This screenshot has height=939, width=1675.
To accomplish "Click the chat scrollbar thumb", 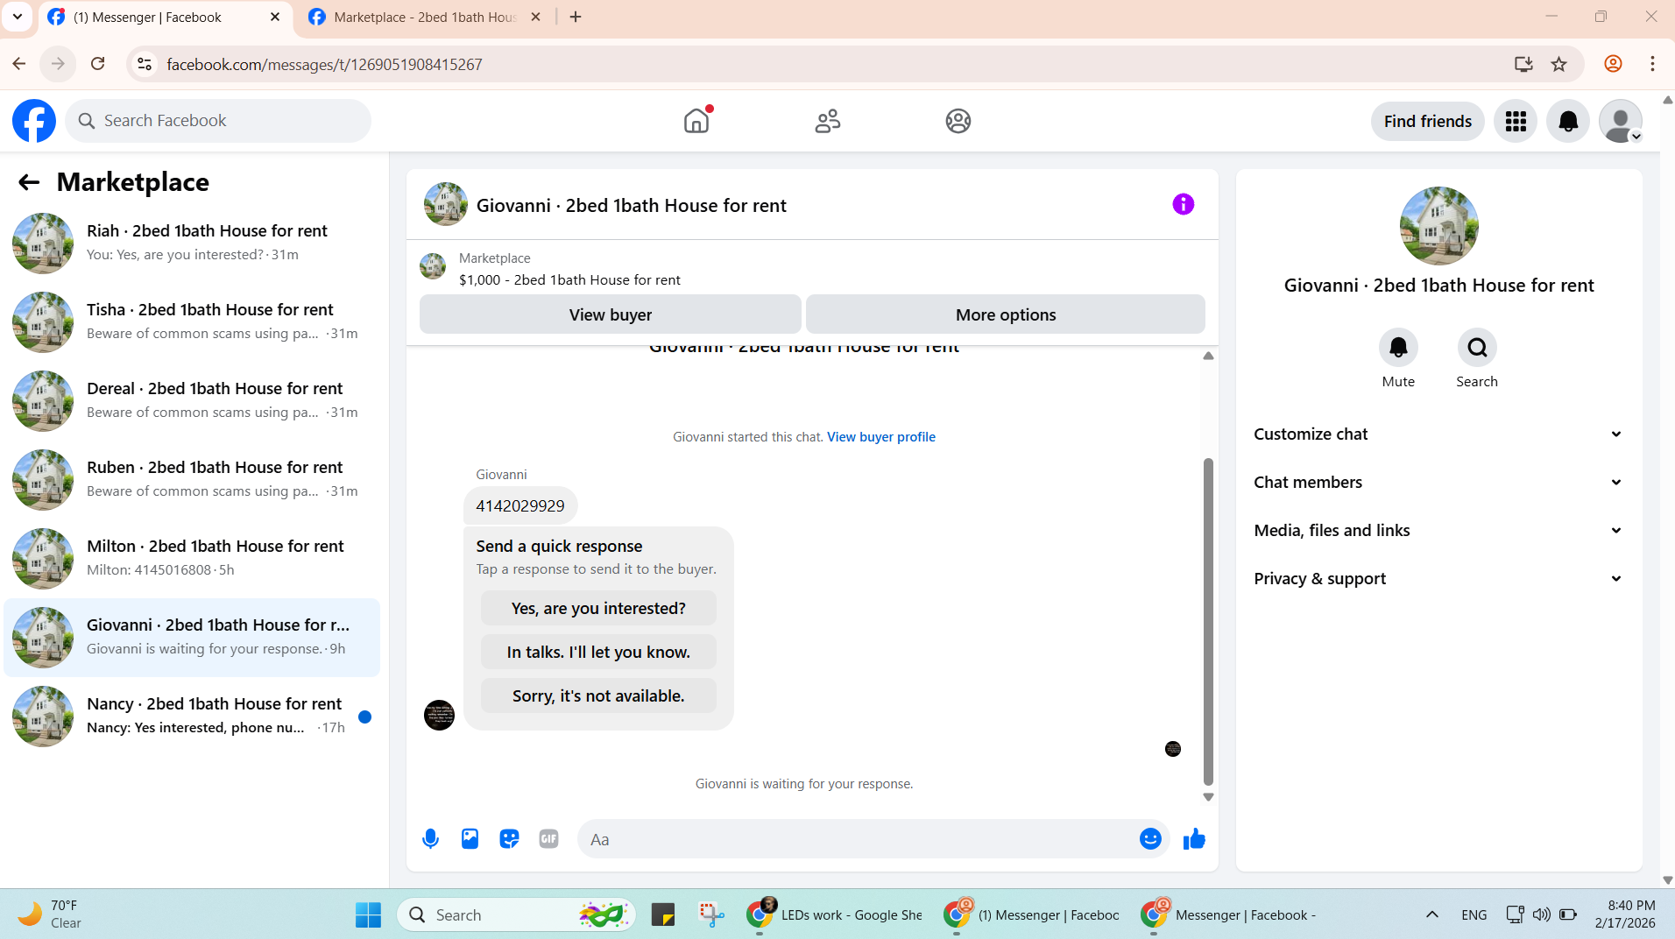I will (1208, 621).
